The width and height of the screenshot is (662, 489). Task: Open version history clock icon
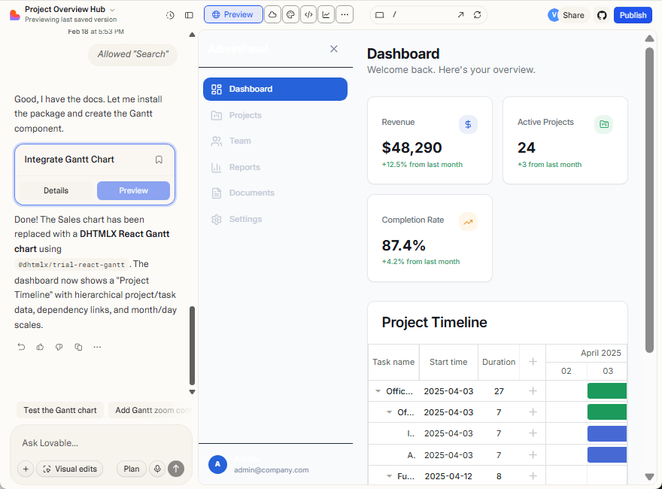tap(170, 15)
